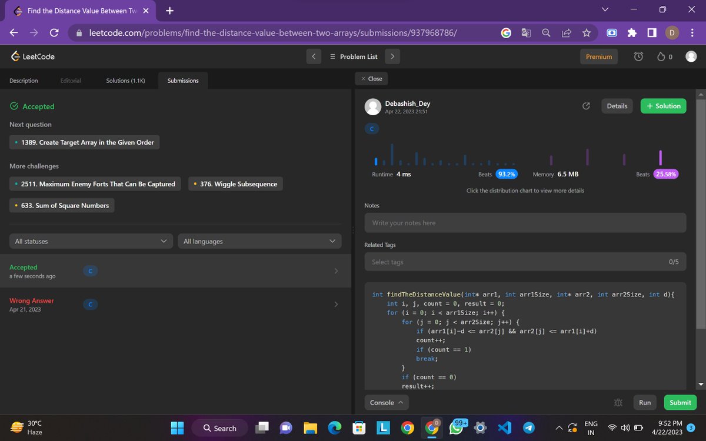
Task: Open the Wrong Answer submission row
Action: pos(176,305)
